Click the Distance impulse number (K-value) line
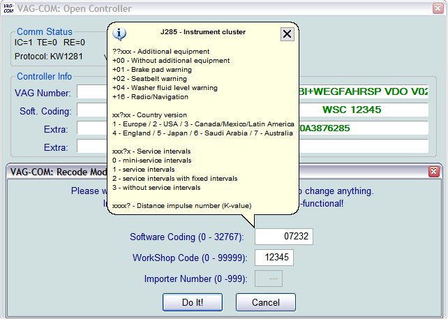This screenshot has height=319, width=448. click(x=181, y=206)
